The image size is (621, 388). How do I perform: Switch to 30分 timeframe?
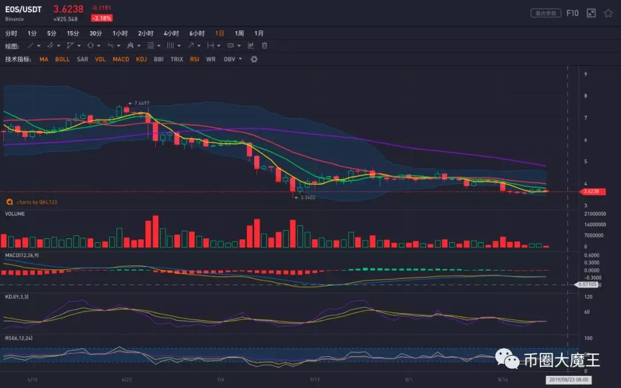95,33
